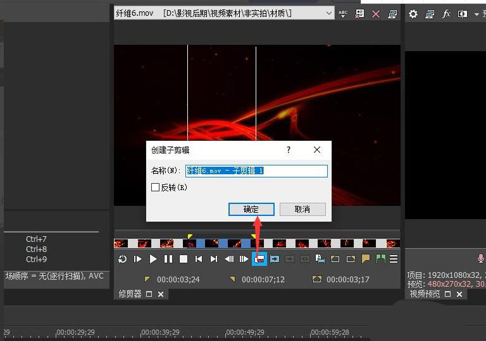Go to start of the trimmer media
This screenshot has width=486, height=341.
199,259
